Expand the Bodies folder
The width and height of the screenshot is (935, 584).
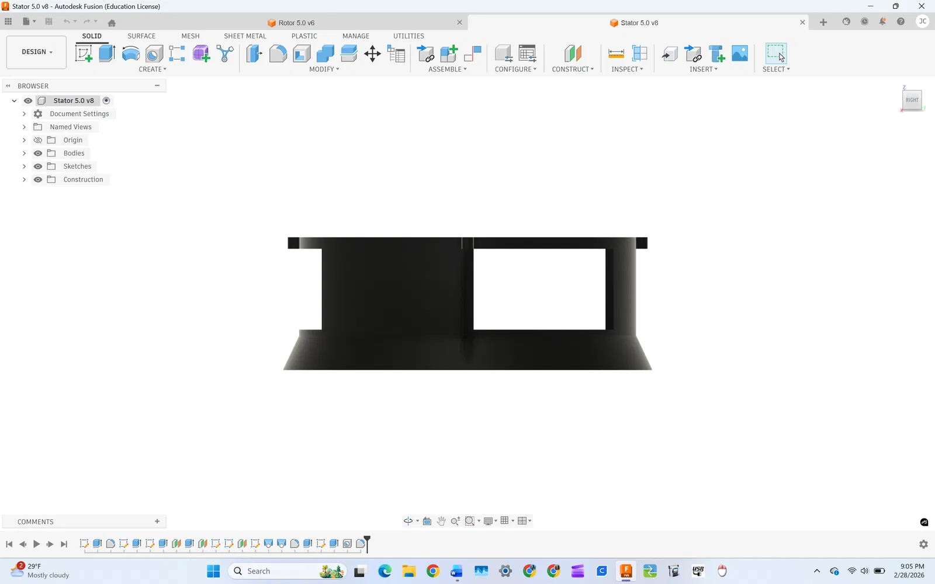pyautogui.click(x=24, y=153)
